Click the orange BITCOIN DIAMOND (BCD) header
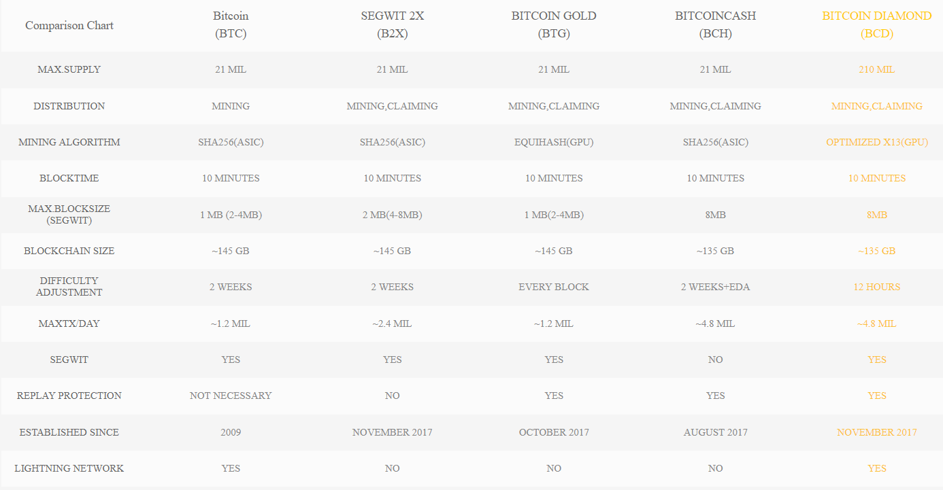The height and width of the screenshot is (490, 943). tap(876, 25)
